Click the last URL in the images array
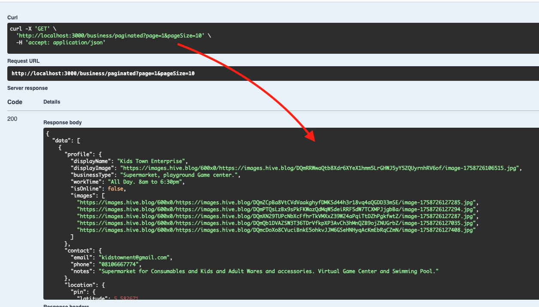539x307 pixels. coord(277,230)
